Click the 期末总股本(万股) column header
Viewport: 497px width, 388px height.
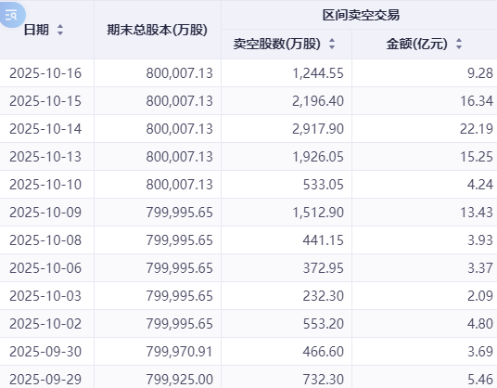tap(158, 30)
